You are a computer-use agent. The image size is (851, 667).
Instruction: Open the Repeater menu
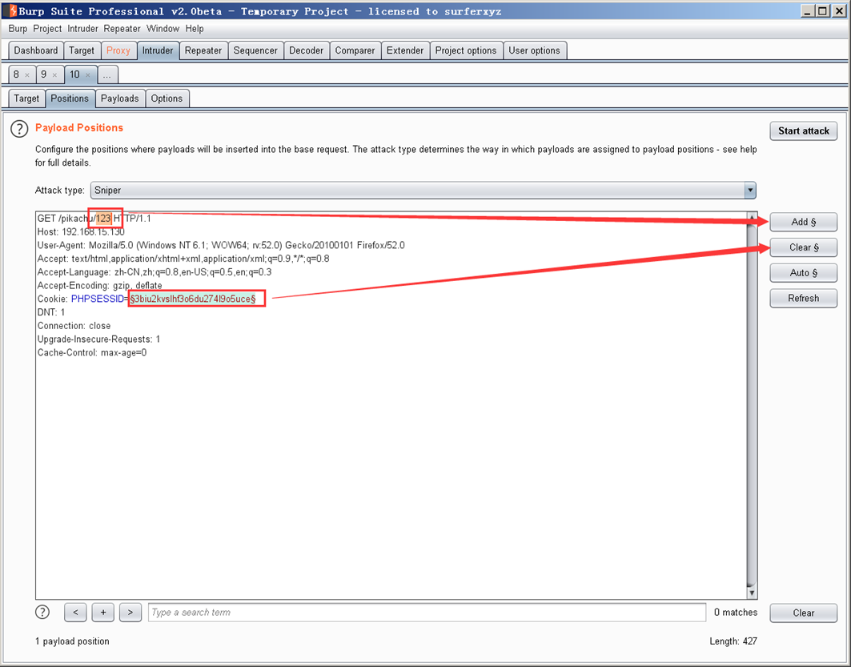(122, 29)
